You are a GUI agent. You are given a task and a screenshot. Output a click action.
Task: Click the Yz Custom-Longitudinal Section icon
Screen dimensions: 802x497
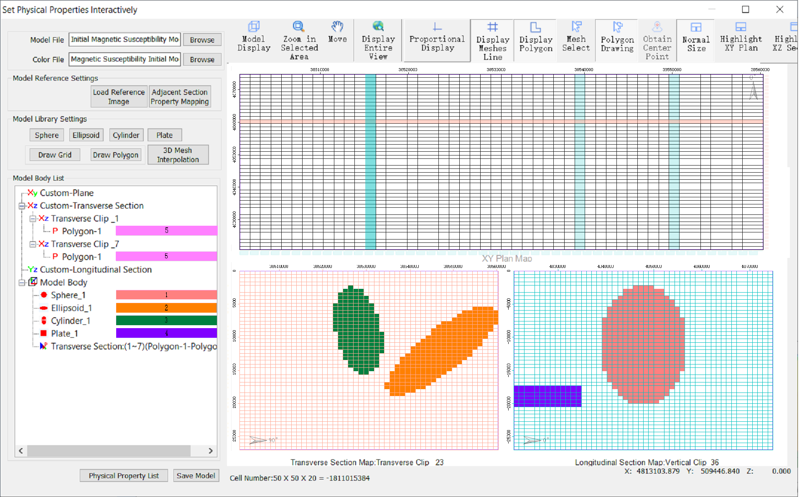[33, 269]
